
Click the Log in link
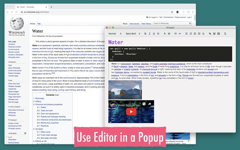click(189, 17)
